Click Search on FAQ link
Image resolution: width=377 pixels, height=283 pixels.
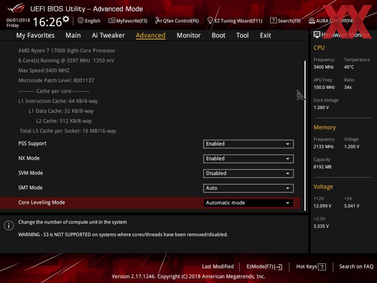point(356,267)
